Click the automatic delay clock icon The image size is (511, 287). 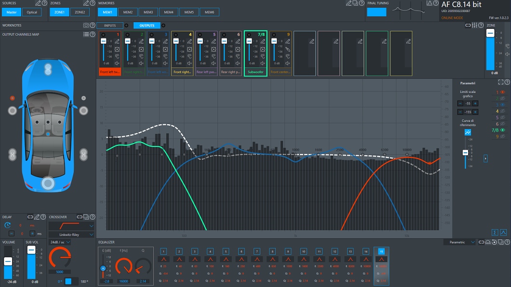click(x=8, y=225)
